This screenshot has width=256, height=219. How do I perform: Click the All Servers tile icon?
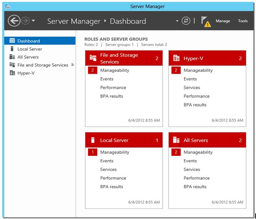click(x=176, y=140)
